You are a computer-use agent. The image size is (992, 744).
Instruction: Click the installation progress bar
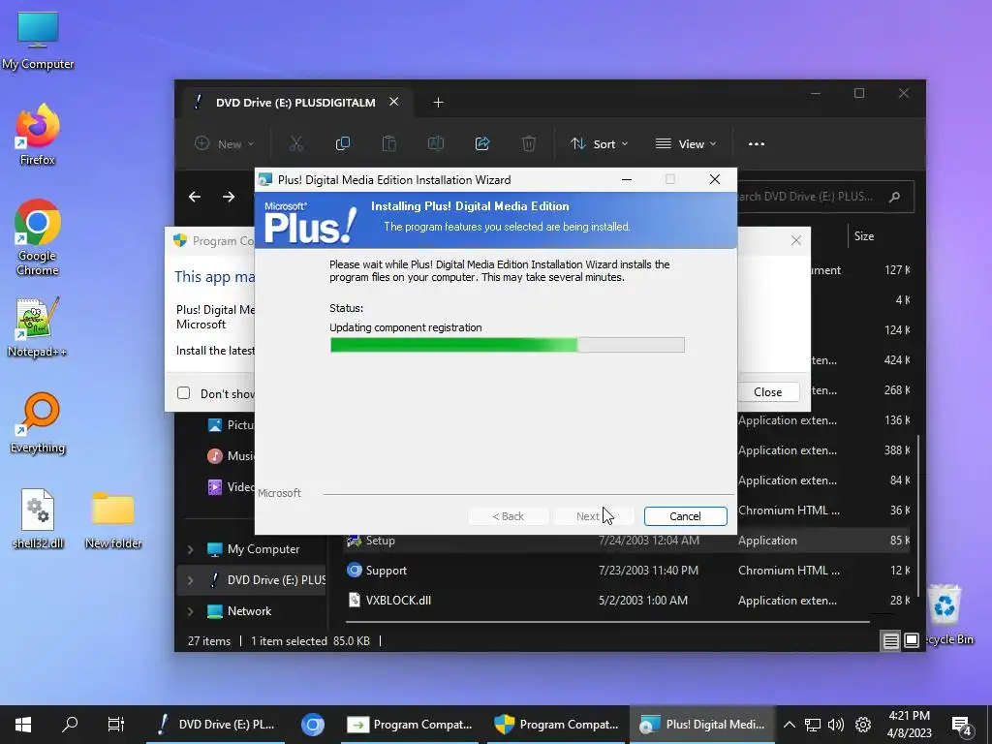pyautogui.click(x=507, y=345)
